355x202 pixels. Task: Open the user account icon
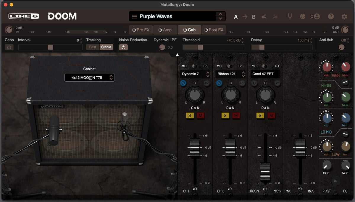point(317,17)
